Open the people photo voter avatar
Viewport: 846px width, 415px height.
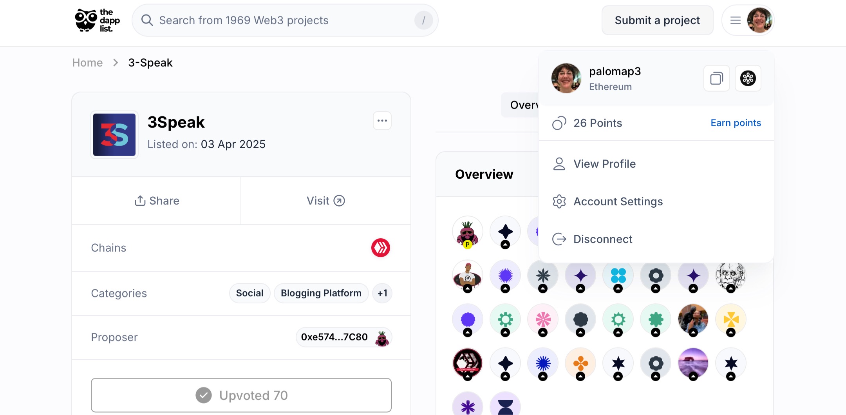693,320
